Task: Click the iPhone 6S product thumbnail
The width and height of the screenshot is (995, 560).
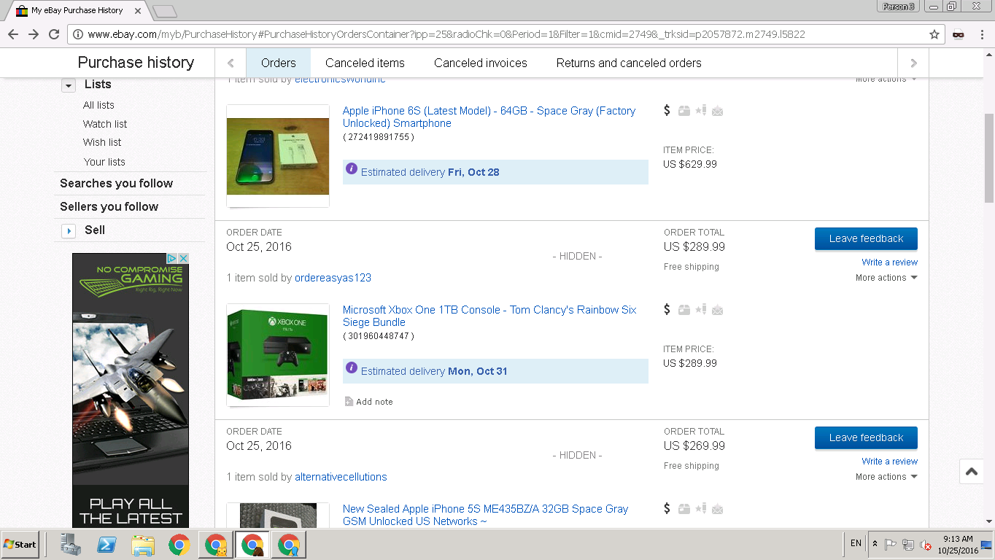Action: (278, 156)
